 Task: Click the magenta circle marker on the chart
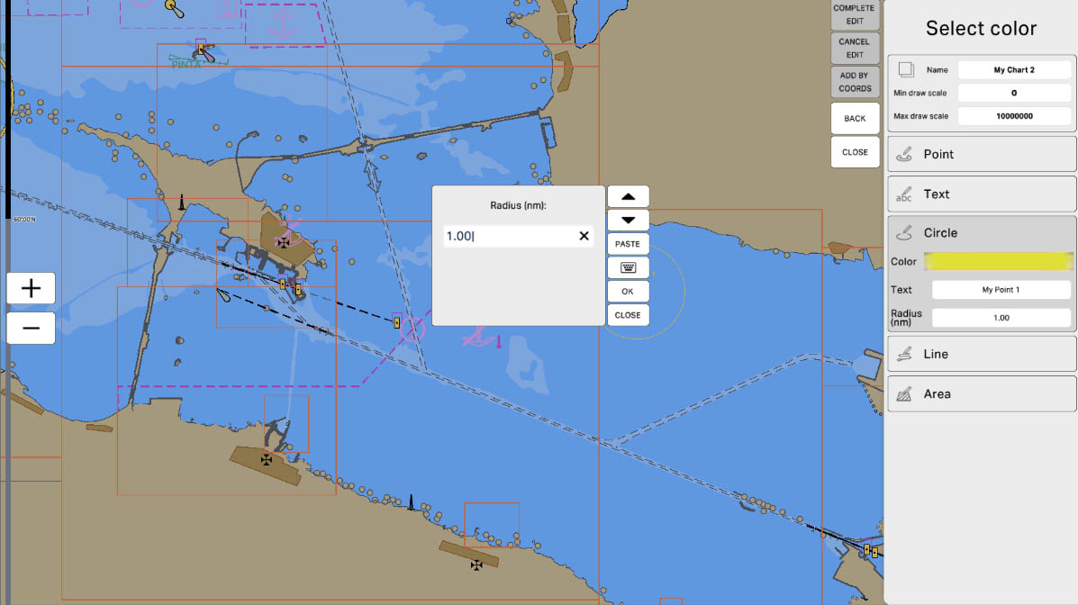click(x=412, y=330)
